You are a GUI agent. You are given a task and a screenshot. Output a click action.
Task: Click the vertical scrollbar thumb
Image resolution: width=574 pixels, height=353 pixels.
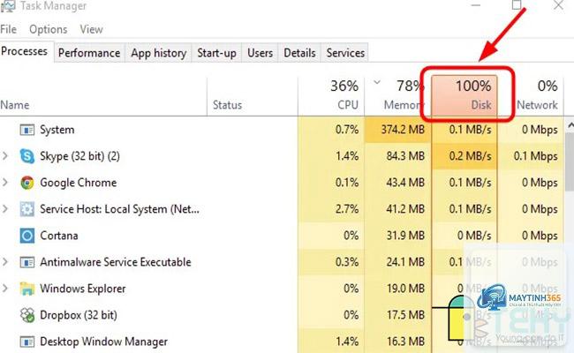click(x=570, y=161)
